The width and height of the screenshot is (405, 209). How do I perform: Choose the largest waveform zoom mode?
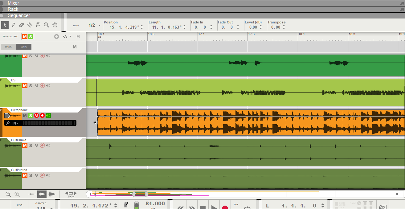coord(51,194)
